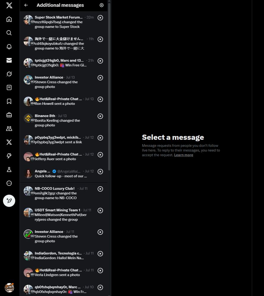
Task: Click the compose Post button
Action: pyautogui.click(x=9, y=201)
